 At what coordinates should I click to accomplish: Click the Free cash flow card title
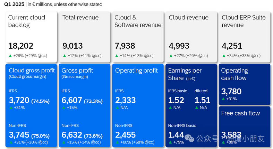click(x=240, y=113)
